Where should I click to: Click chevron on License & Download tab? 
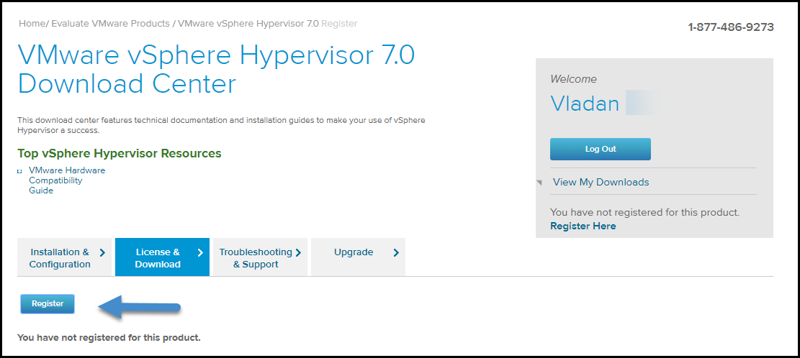point(200,252)
